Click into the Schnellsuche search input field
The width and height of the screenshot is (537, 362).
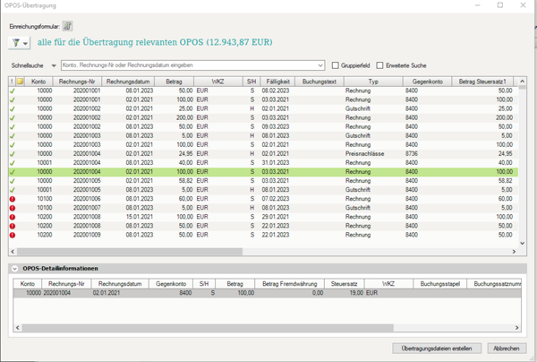(188, 65)
